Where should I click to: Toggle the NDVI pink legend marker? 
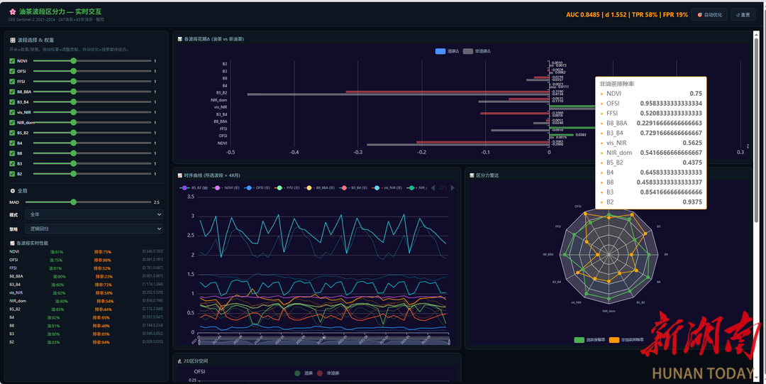pyautogui.click(x=218, y=188)
